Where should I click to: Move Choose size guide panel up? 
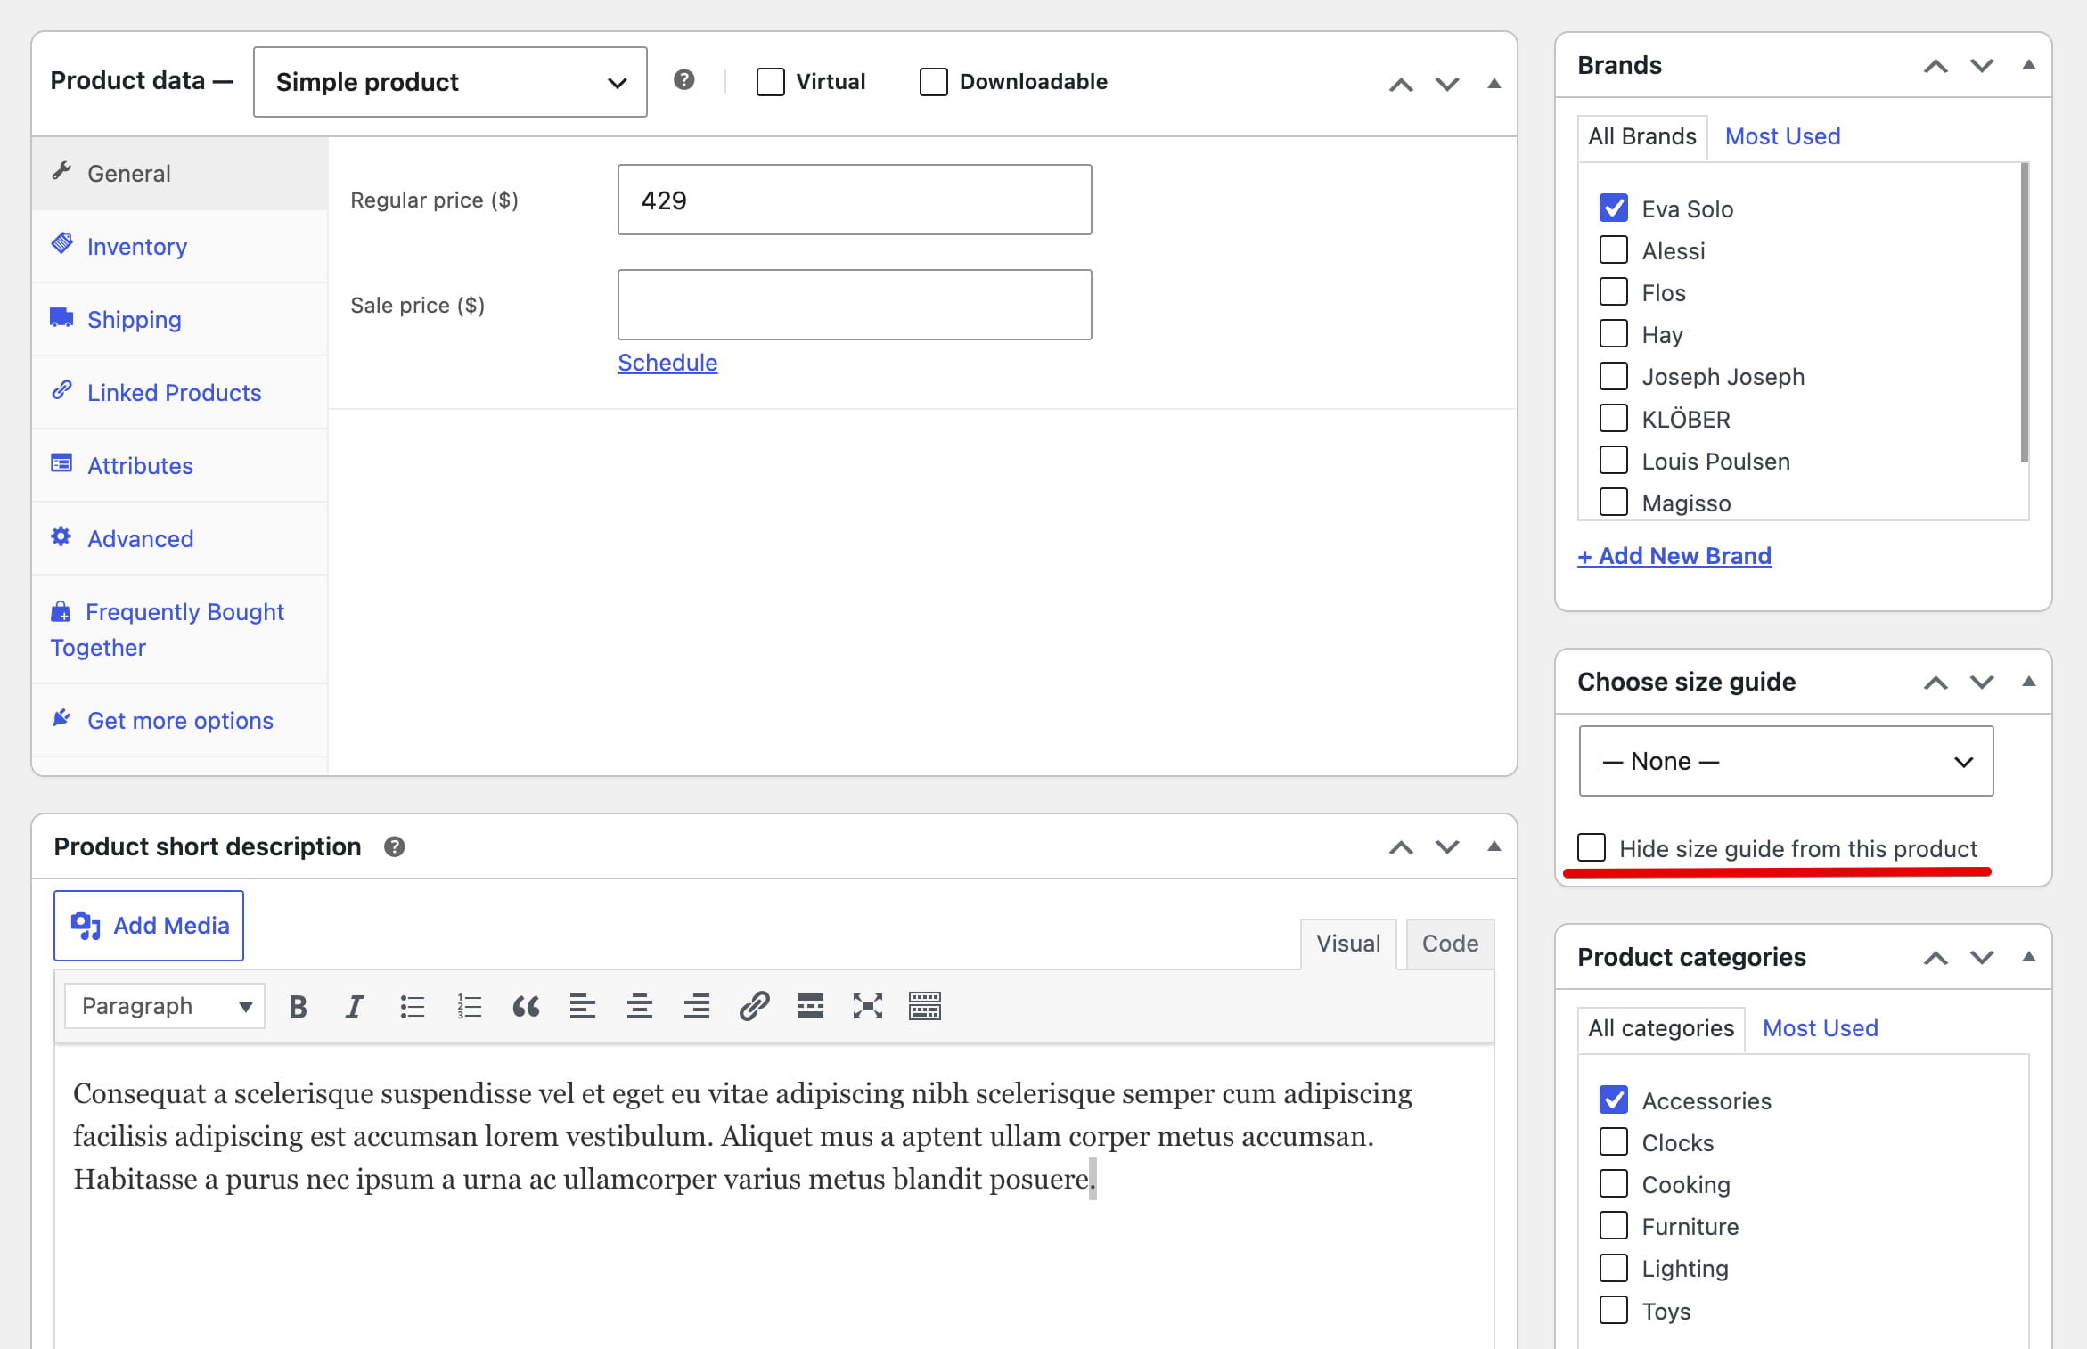(1936, 683)
